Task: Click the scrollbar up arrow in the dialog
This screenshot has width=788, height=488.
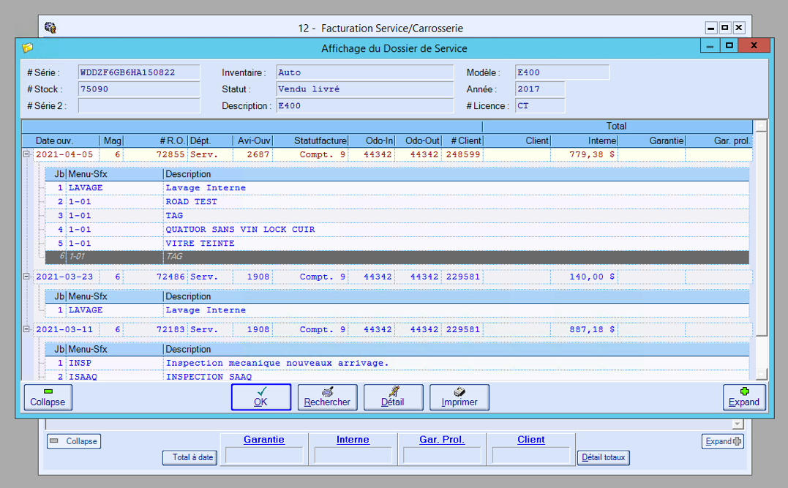Action: [x=762, y=126]
